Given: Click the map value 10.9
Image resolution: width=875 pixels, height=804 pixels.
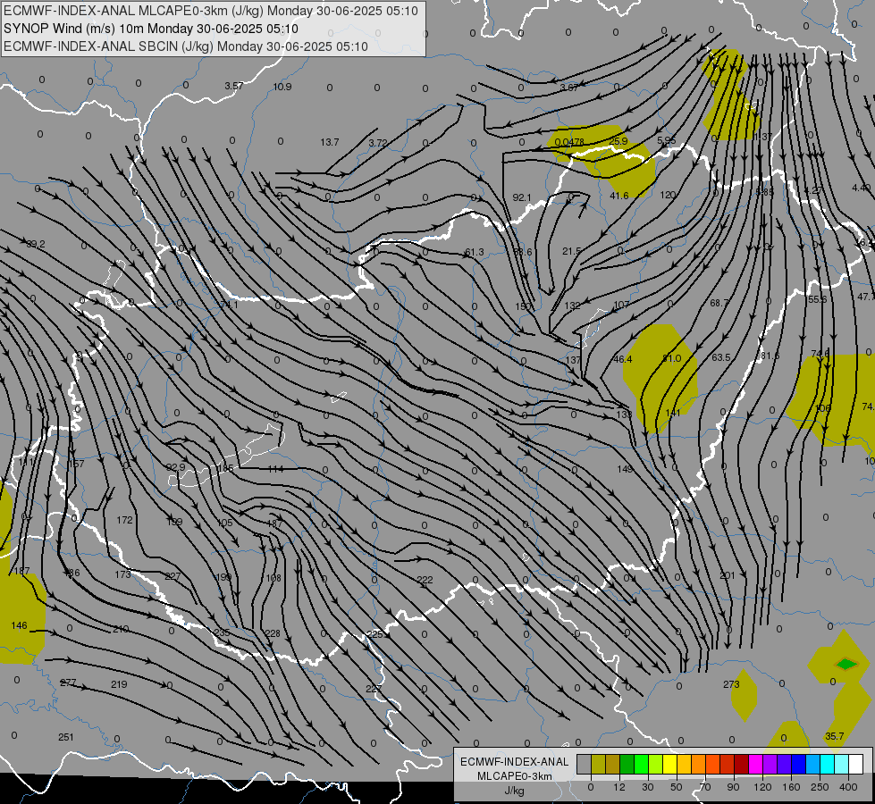Looking at the screenshot, I should (x=282, y=87).
